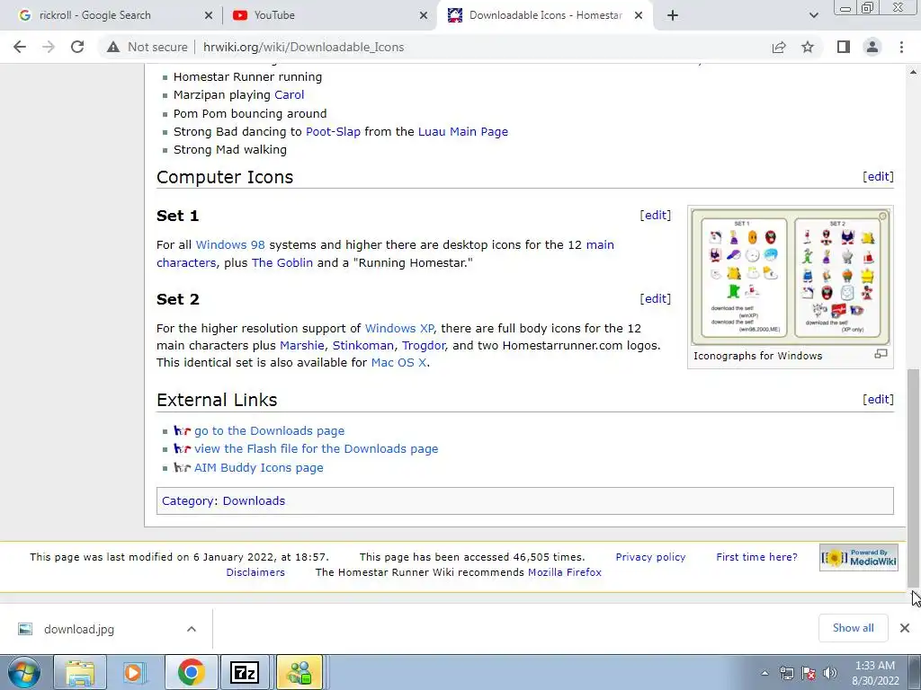
Task: Share this page via share icon
Action: pyautogui.click(x=779, y=47)
